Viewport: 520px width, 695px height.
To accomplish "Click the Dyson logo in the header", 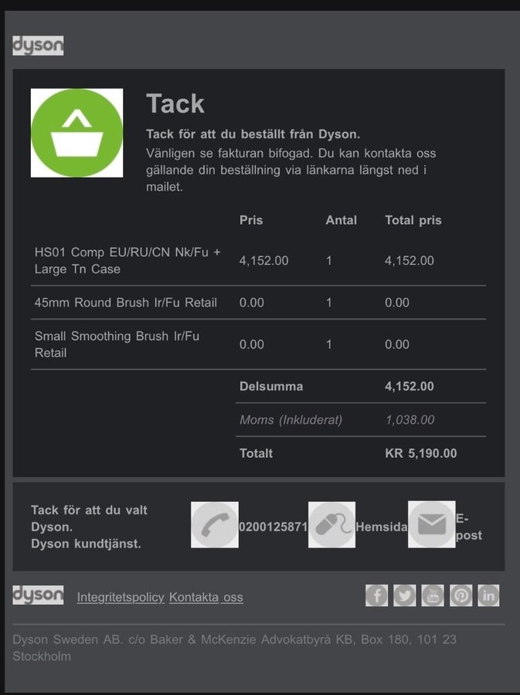I will tap(38, 46).
